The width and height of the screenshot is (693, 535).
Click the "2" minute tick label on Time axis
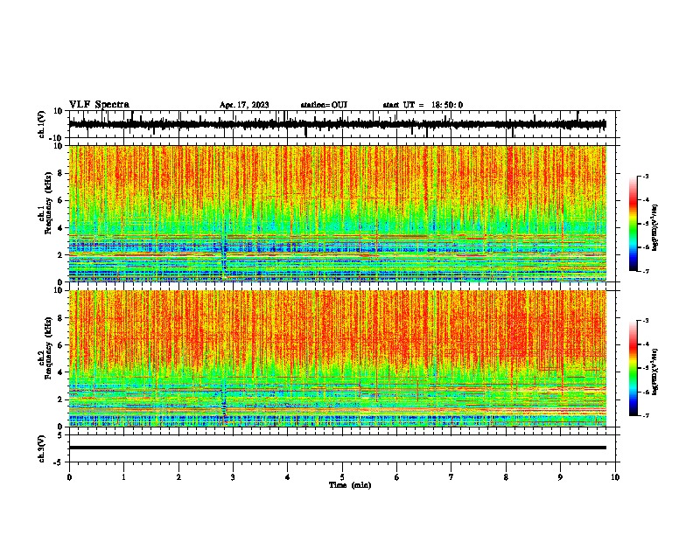point(178,477)
